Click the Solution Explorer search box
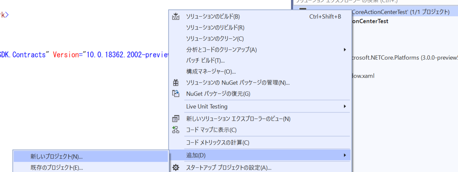The height and width of the screenshot is (172, 458). (x=375, y=2)
